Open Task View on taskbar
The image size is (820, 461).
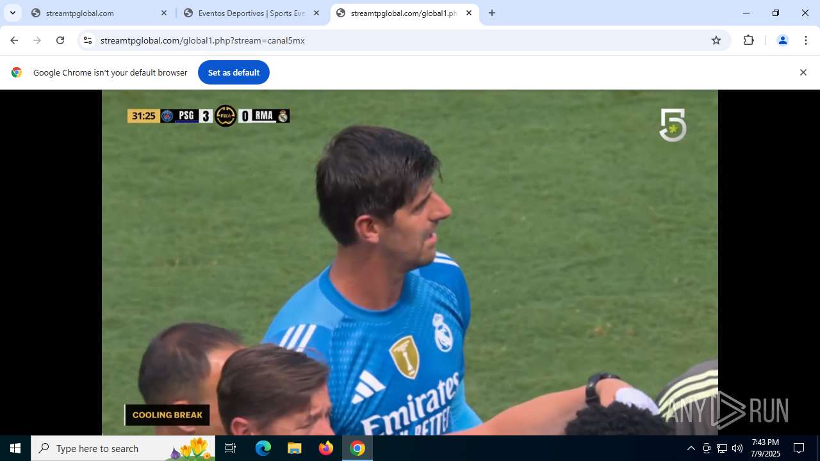pos(231,448)
